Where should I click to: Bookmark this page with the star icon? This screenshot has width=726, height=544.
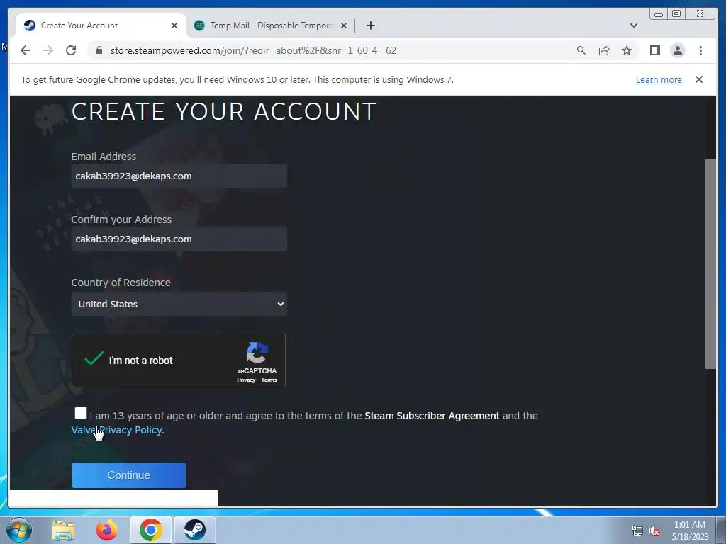(627, 50)
